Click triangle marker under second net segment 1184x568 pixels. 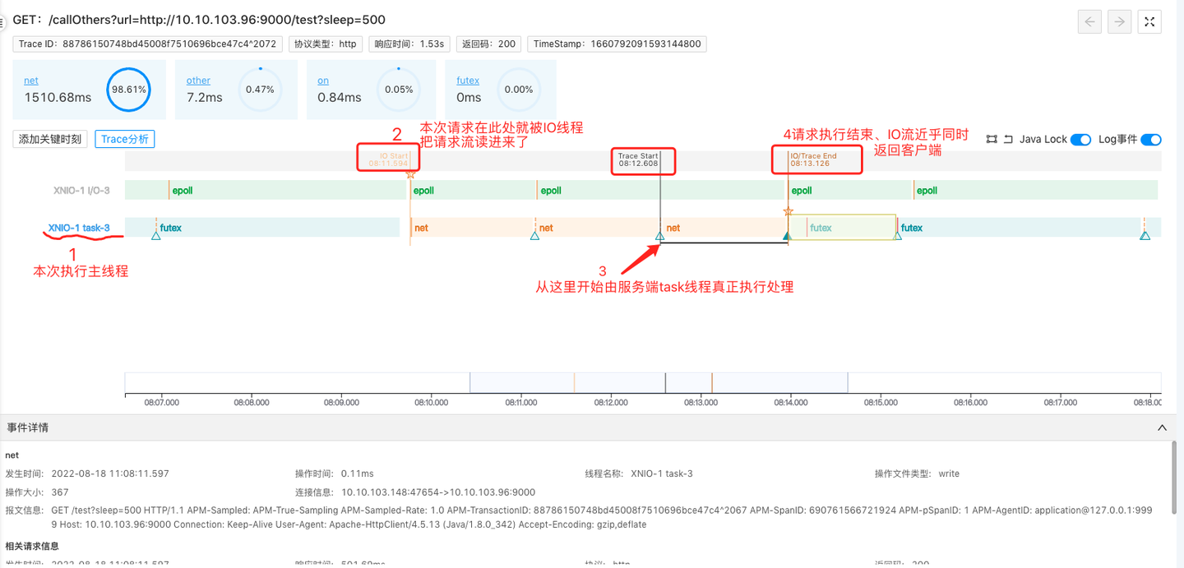coord(534,237)
